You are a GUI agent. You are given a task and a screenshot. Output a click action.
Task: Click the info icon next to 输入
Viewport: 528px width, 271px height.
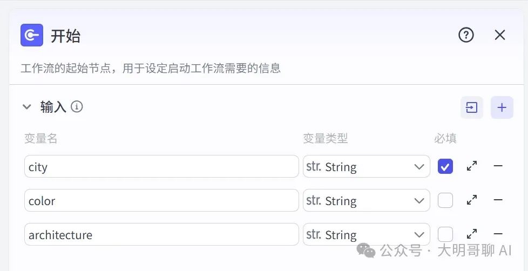pyautogui.click(x=77, y=107)
